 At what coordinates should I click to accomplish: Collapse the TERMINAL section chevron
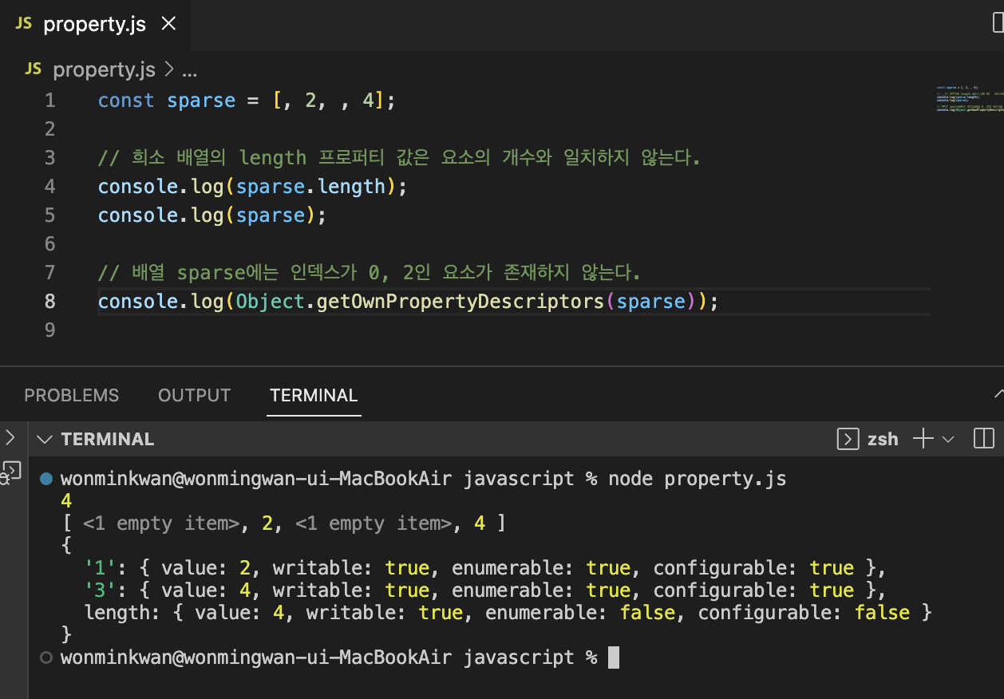(45, 440)
